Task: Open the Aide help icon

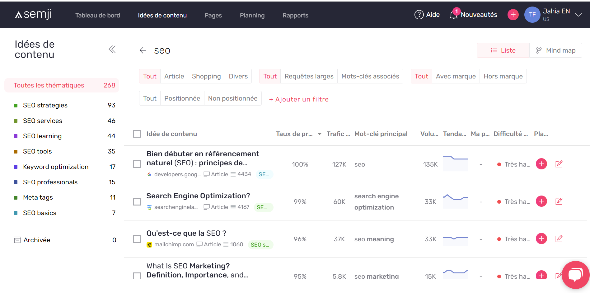Action: click(x=419, y=14)
